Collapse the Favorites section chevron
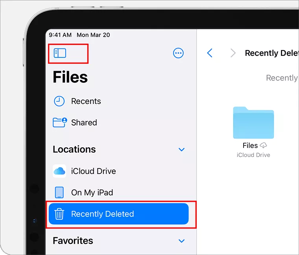Image resolution: width=299 pixels, height=255 pixels. [x=181, y=241]
